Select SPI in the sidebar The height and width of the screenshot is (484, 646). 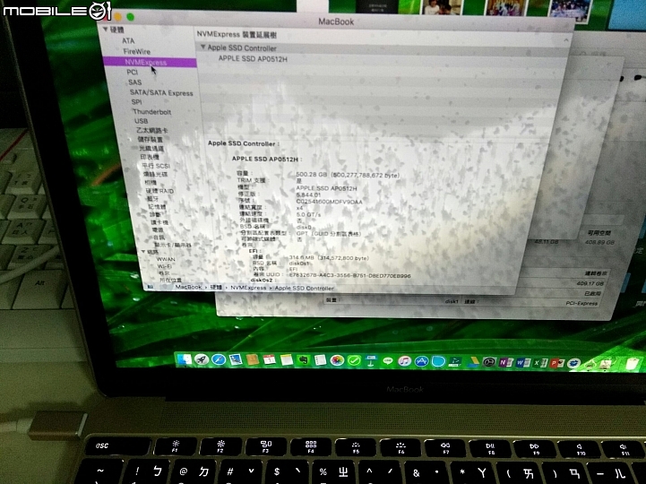pos(136,102)
